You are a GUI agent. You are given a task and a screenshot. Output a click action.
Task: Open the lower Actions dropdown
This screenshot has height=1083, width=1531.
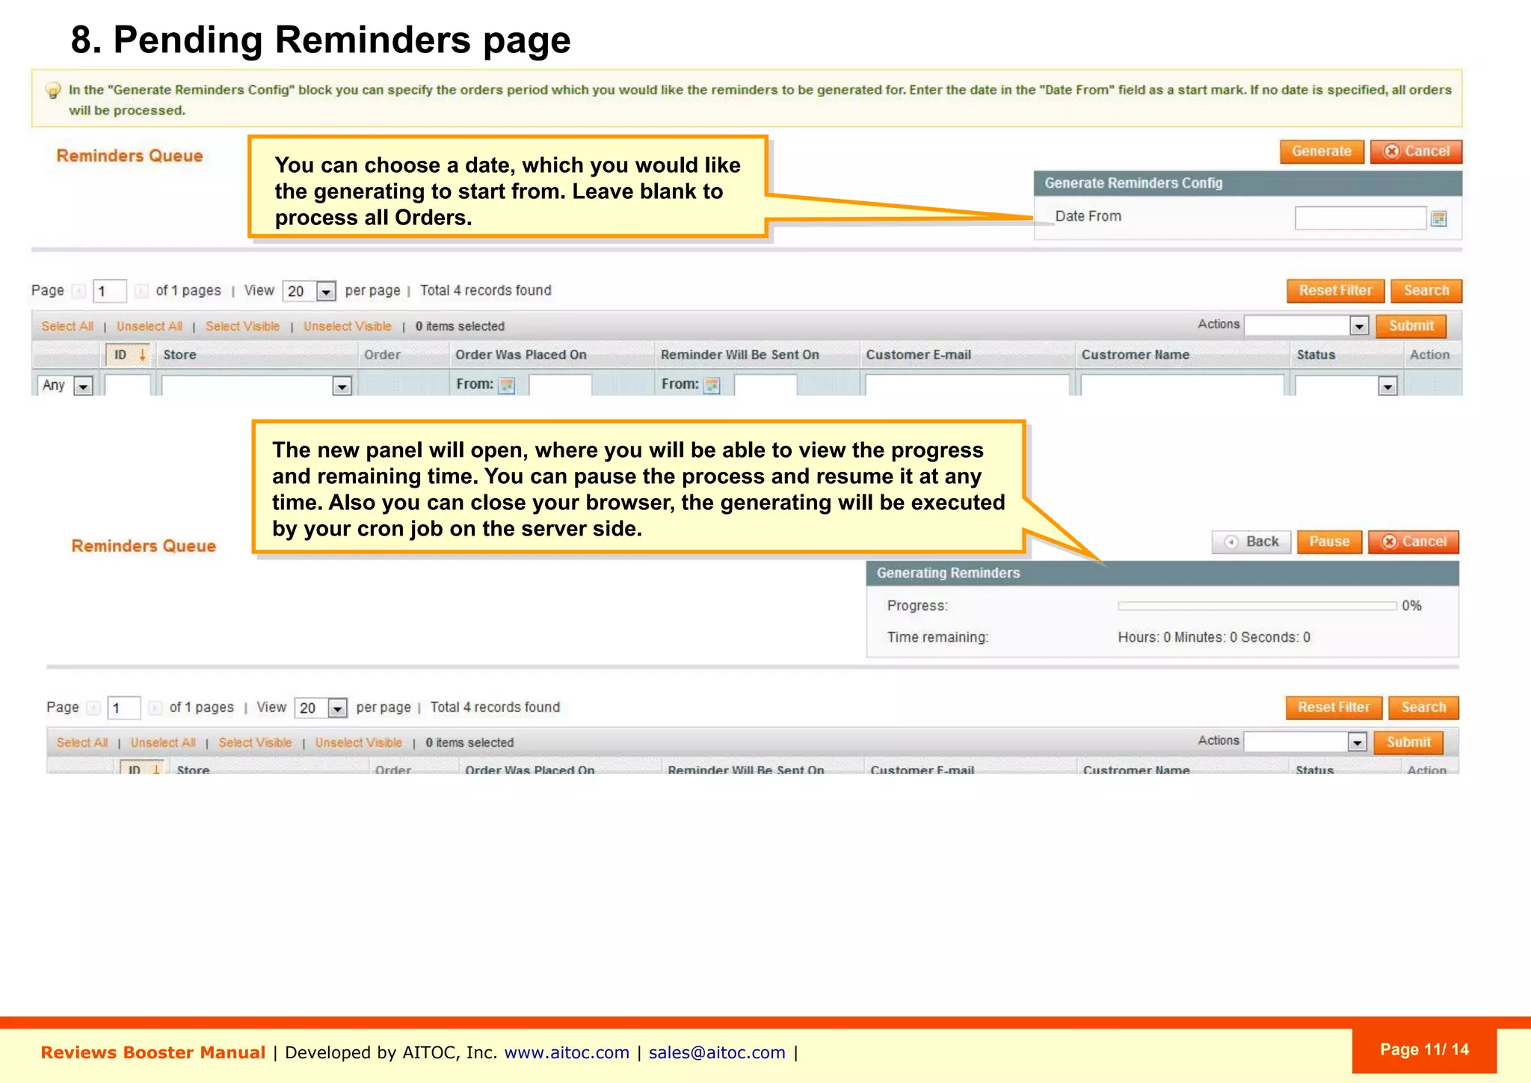click(x=1305, y=742)
